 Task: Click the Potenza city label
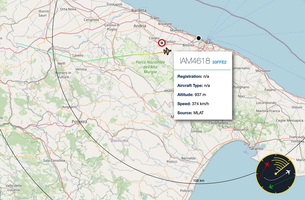point(79,122)
